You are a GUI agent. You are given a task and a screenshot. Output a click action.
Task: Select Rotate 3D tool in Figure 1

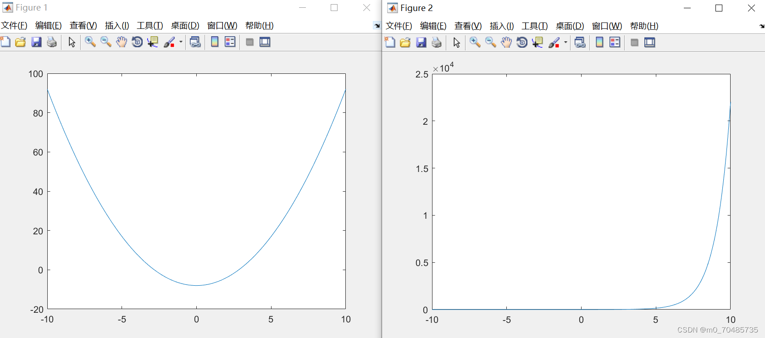tap(137, 42)
